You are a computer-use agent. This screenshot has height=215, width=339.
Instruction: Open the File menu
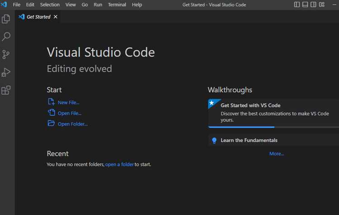point(16,5)
